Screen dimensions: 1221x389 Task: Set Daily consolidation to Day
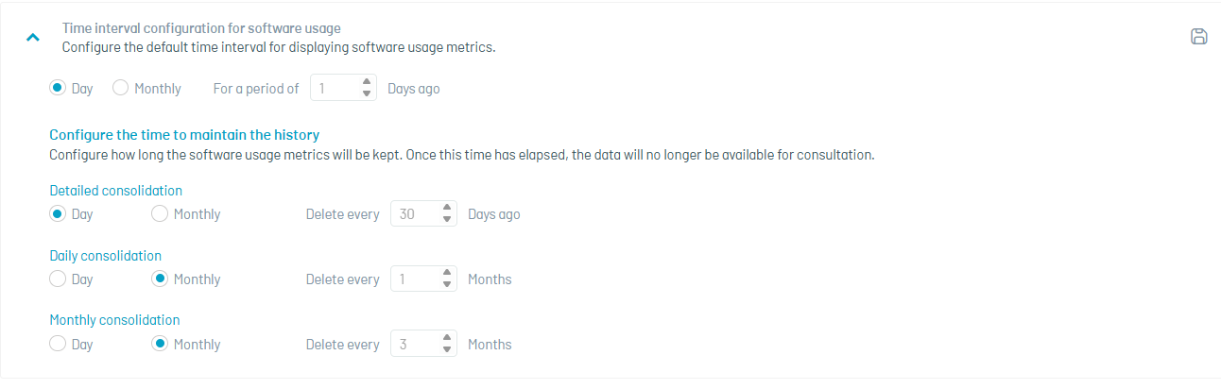58,279
